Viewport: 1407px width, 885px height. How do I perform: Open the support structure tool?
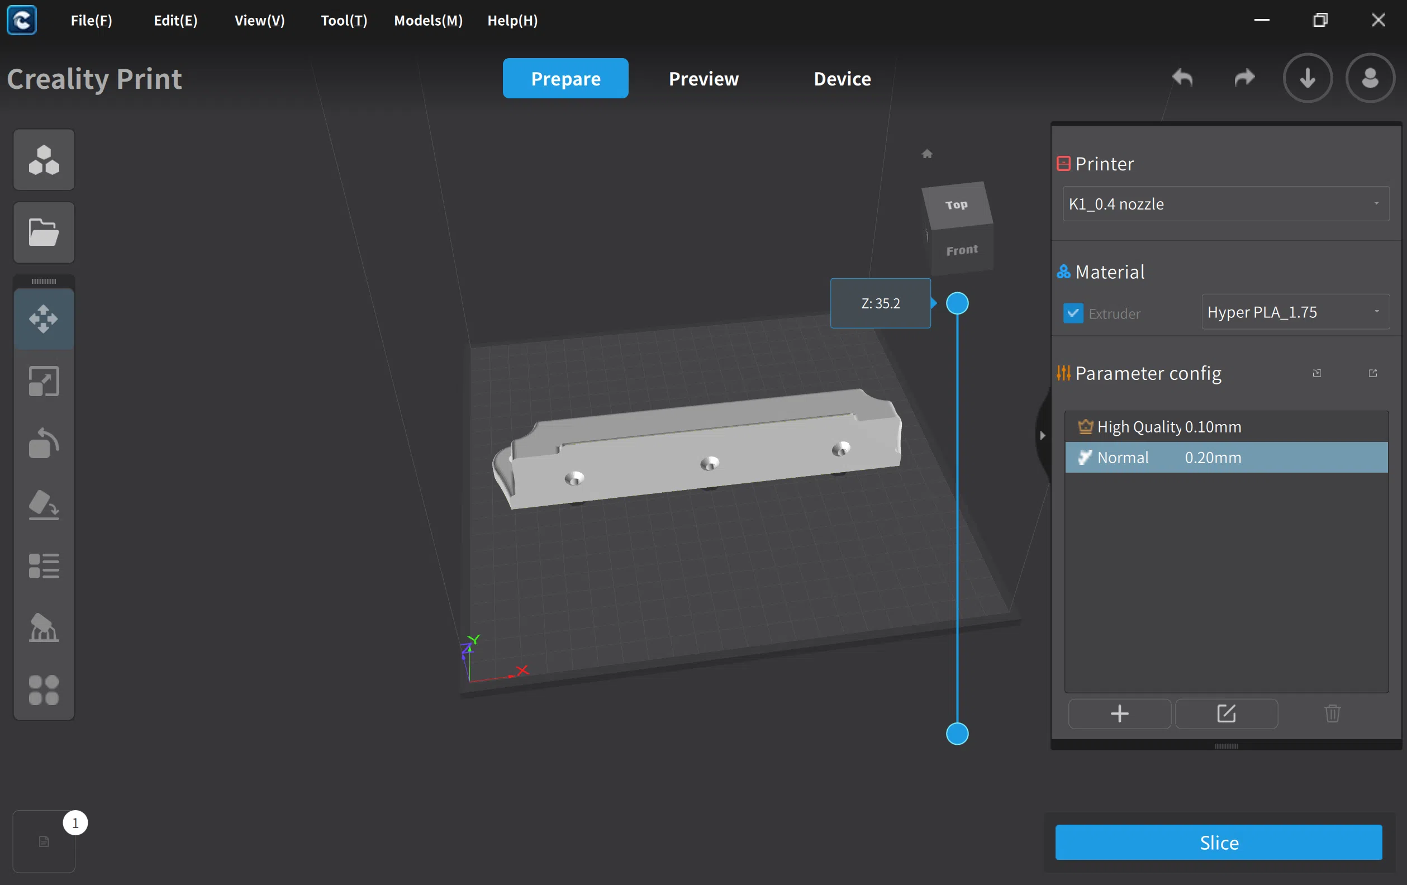click(44, 628)
